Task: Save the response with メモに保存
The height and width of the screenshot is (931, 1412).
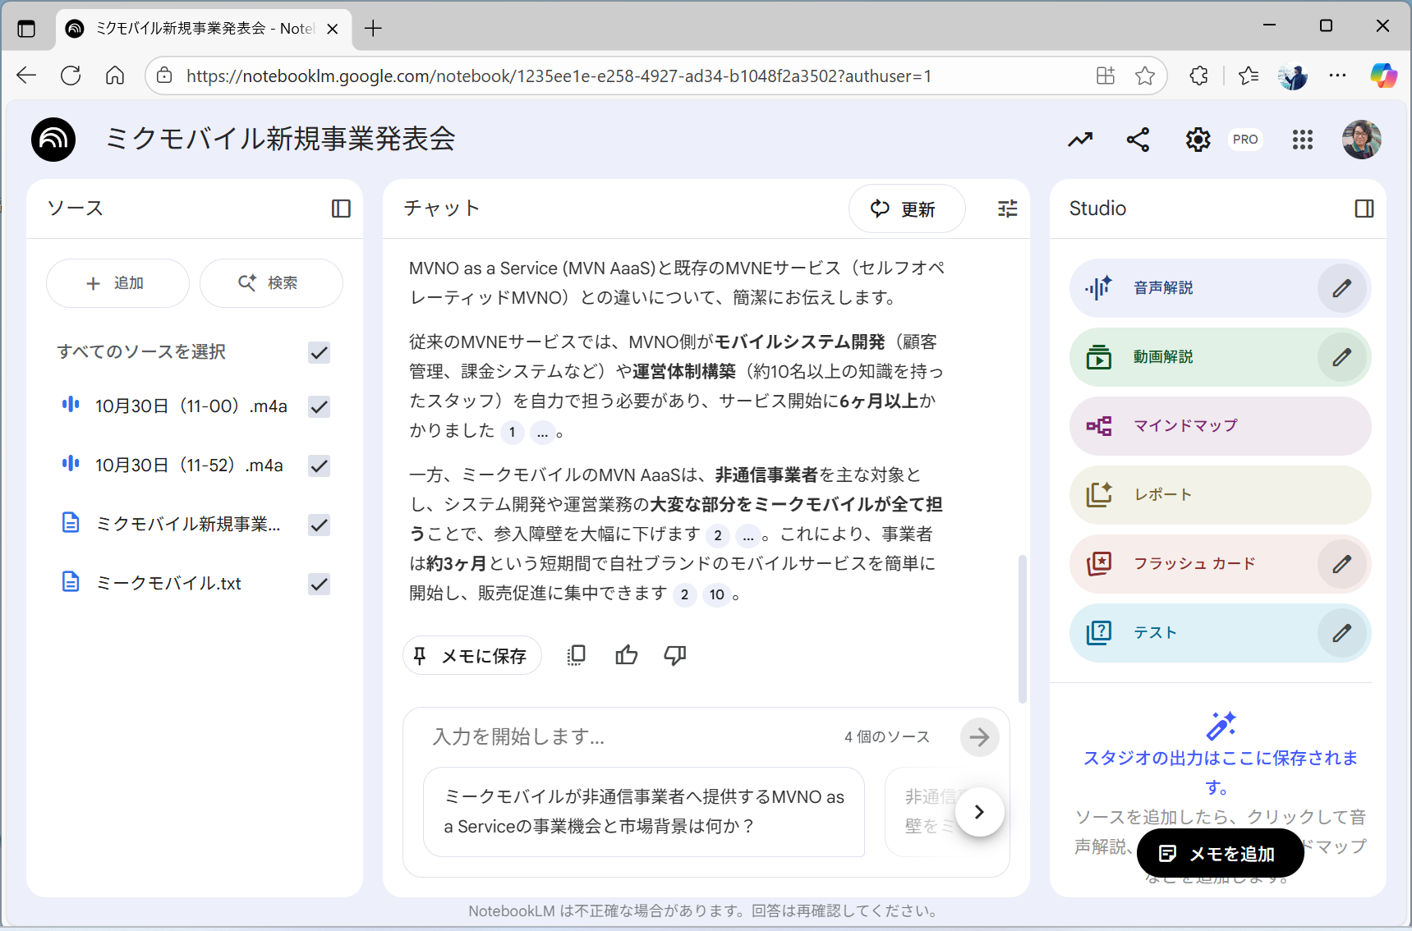Action: tap(471, 654)
